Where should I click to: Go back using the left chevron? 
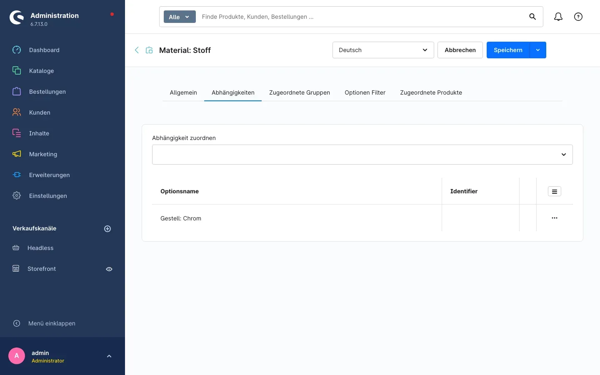point(137,50)
